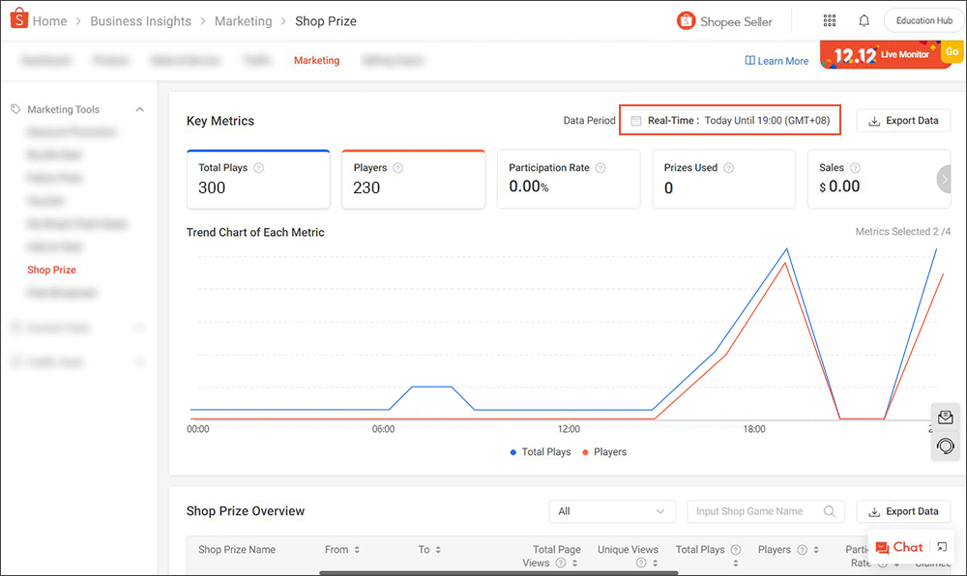Image resolution: width=967 pixels, height=576 pixels.
Task: Go to Home breadcrumb
Action: [x=49, y=21]
